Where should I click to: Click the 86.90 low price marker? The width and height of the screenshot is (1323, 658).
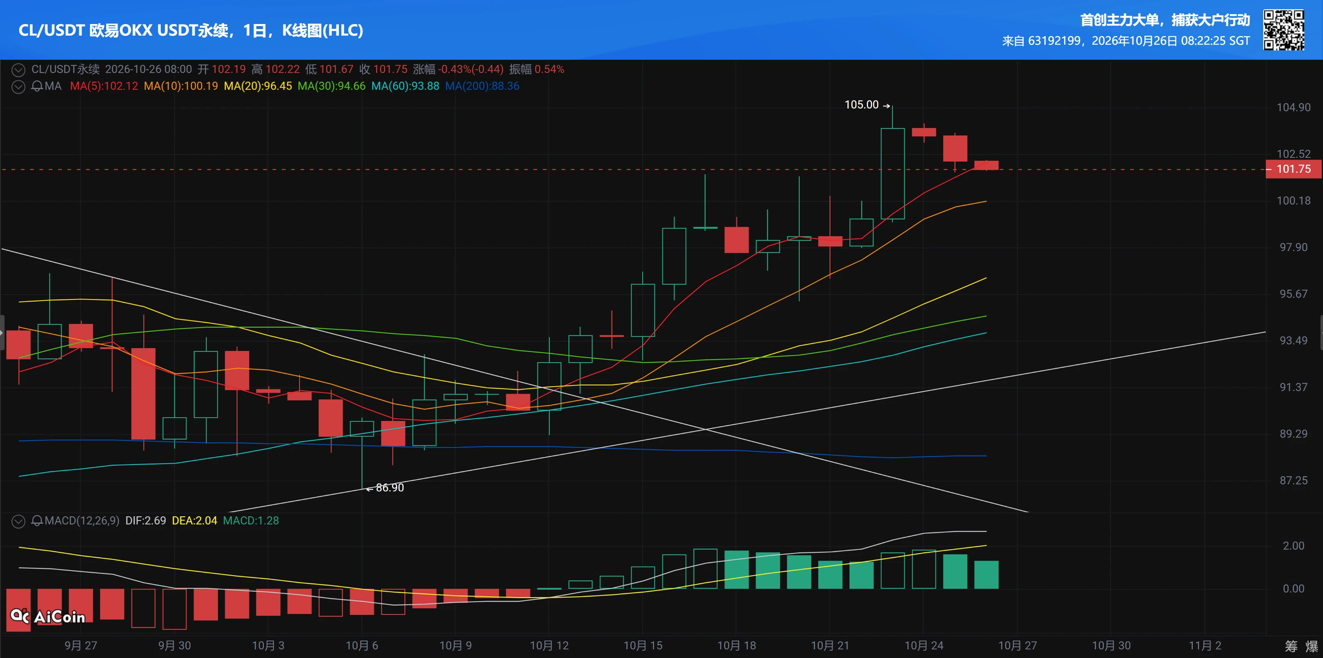[385, 487]
